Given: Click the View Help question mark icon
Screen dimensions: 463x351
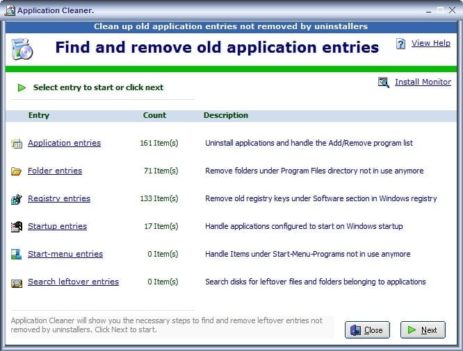Looking at the screenshot, I should [400, 44].
